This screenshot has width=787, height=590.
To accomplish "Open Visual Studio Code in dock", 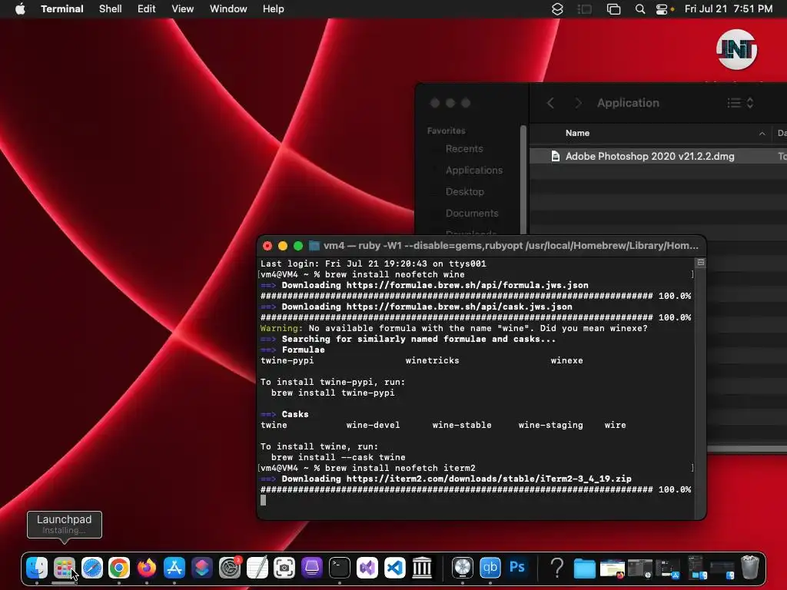I will coord(394,568).
